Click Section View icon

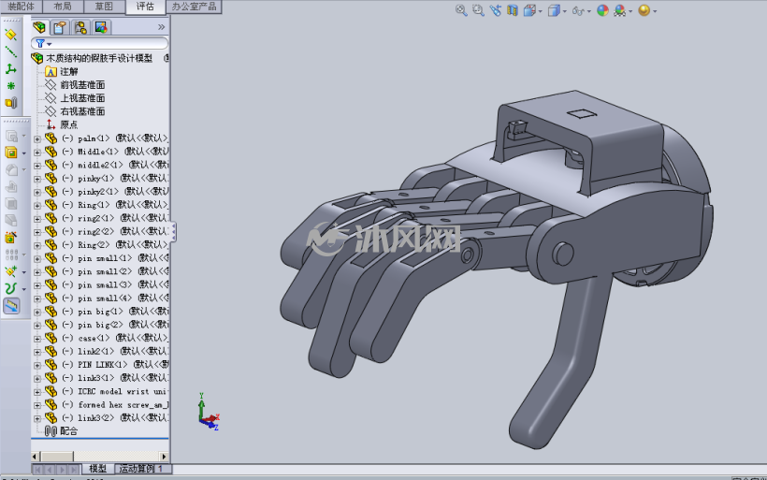(513, 10)
